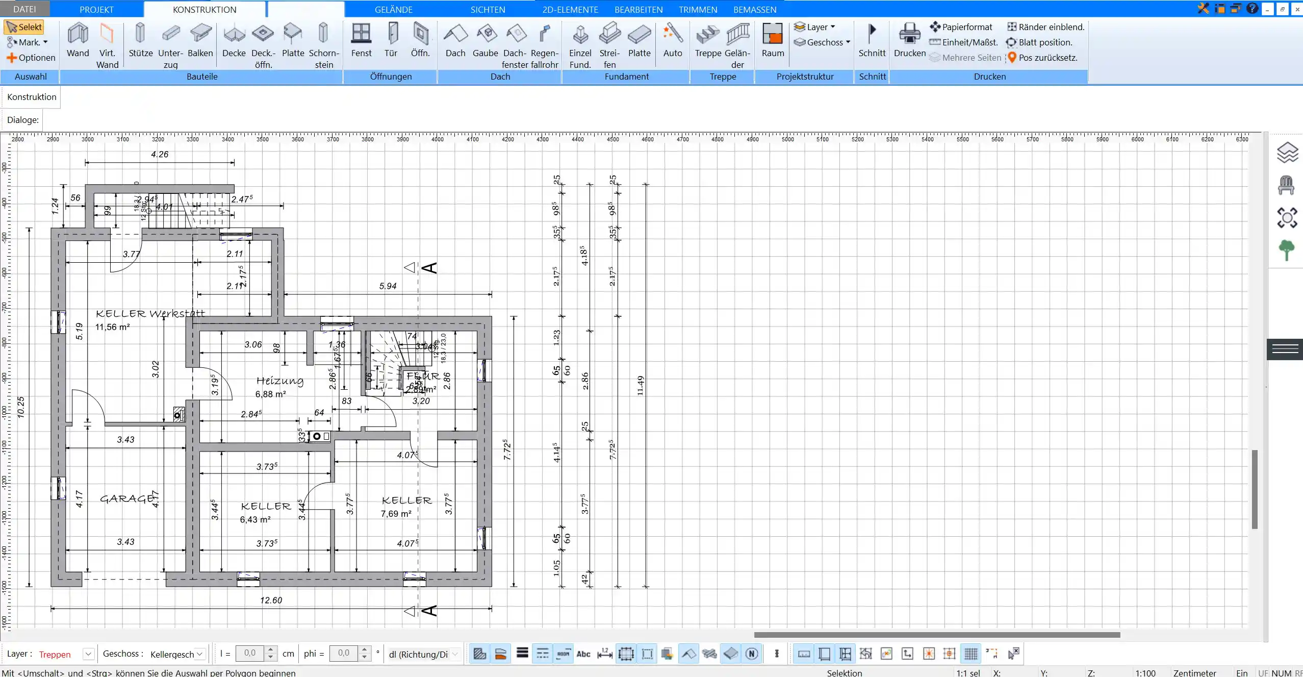This screenshot has width=1303, height=677.
Task: Start the Auto roof tool
Action: (673, 40)
